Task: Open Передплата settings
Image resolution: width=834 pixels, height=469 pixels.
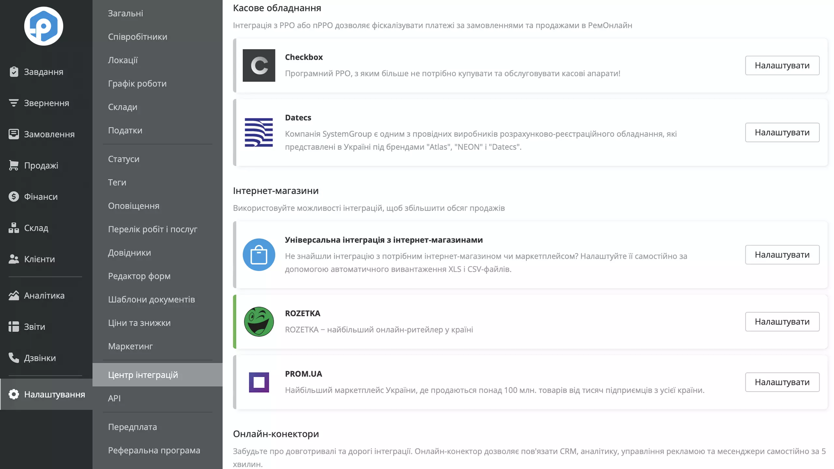Action: [158, 427]
